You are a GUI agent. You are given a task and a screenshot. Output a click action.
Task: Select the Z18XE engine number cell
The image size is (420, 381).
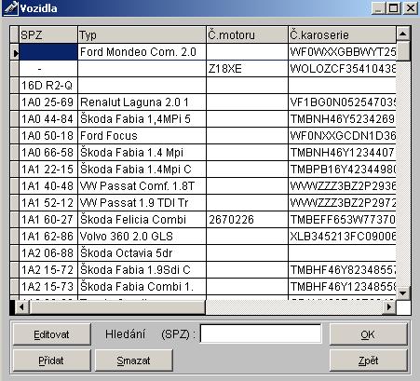(x=247, y=69)
